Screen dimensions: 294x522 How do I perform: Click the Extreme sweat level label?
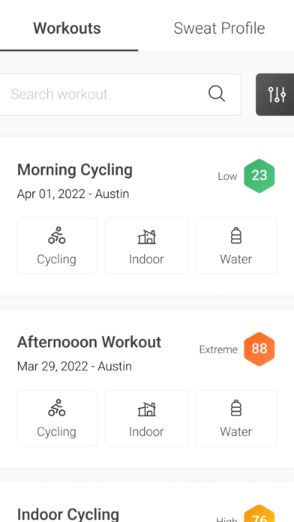pyautogui.click(x=218, y=349)
